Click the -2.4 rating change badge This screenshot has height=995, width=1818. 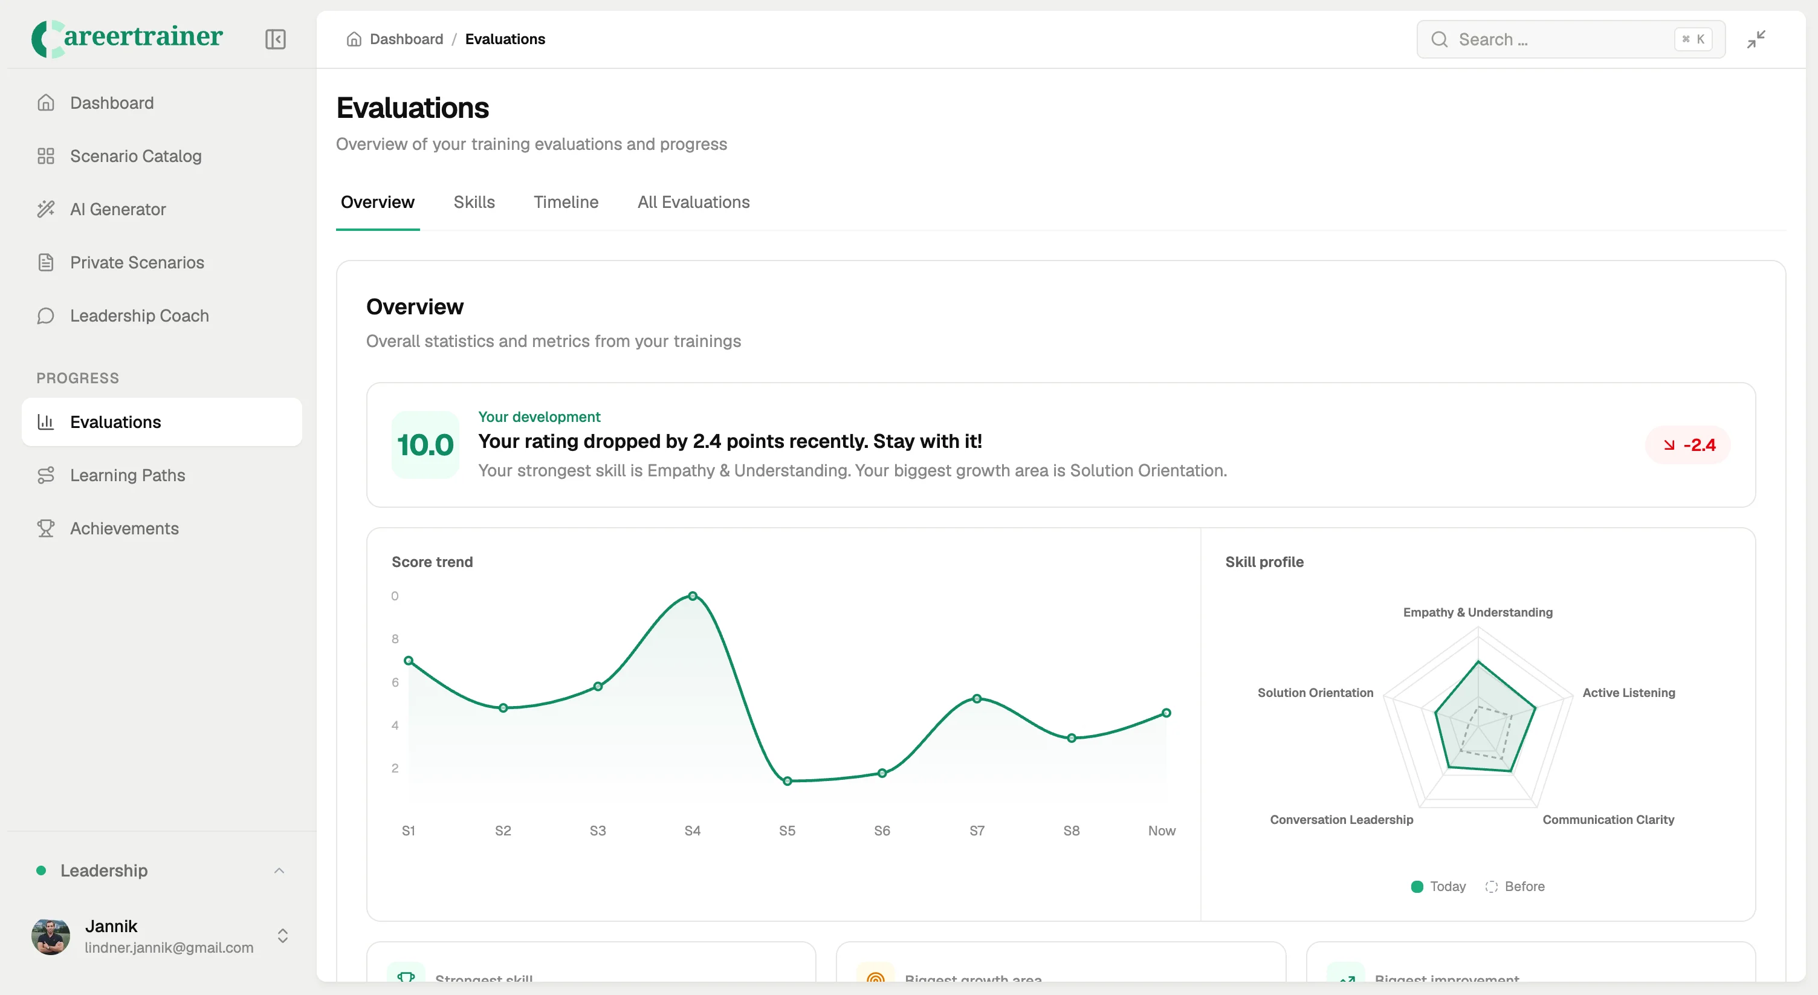1688,446
